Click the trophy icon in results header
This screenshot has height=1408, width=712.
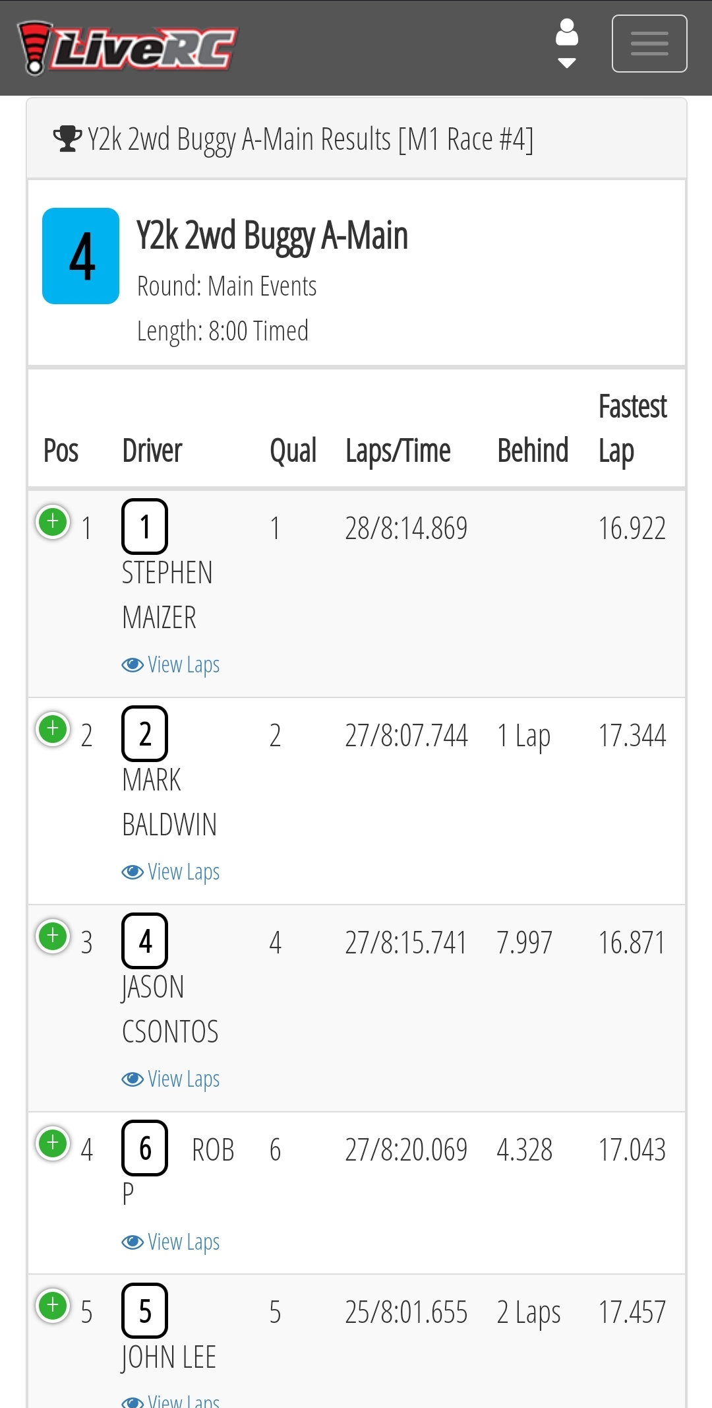click(67, 139)
